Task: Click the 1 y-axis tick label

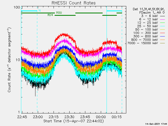Action: click(19, 112)
